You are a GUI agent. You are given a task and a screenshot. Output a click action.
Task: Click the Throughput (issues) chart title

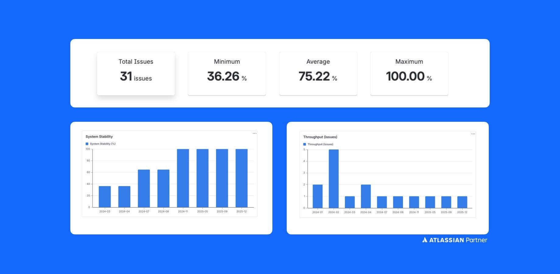(x=320, y=137)
